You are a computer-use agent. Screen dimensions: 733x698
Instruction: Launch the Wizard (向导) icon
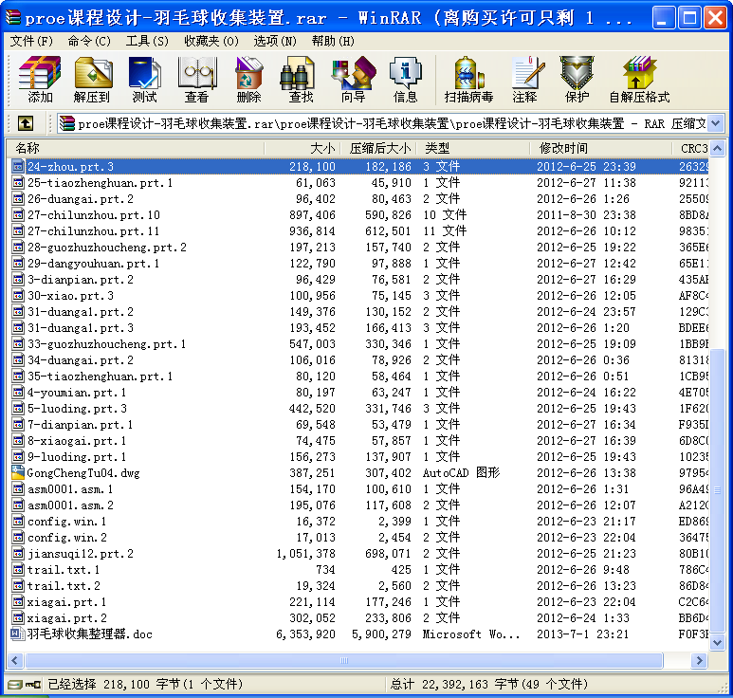coord(353,80)
